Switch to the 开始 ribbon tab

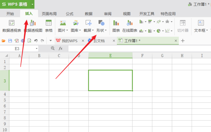pyautogui.click(x=10, y=14)
